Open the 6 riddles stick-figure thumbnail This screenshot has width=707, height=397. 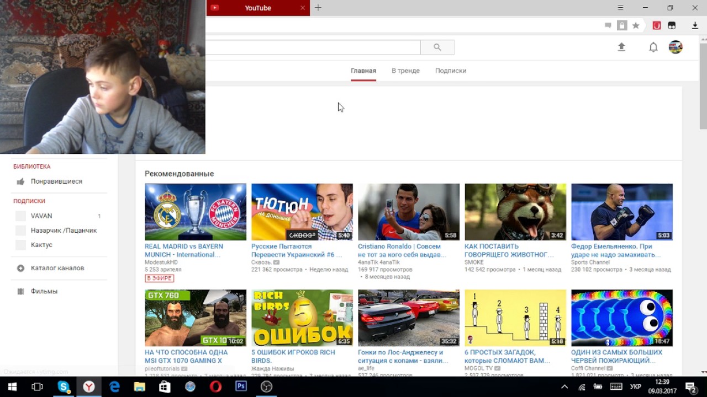(x=515, y=318)
